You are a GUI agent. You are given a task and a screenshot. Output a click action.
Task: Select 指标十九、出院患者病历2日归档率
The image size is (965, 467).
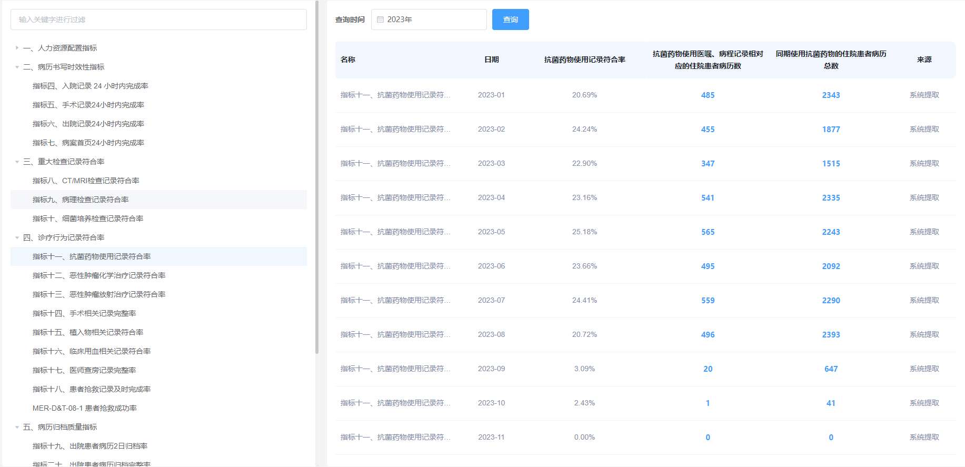click(90, 446)
